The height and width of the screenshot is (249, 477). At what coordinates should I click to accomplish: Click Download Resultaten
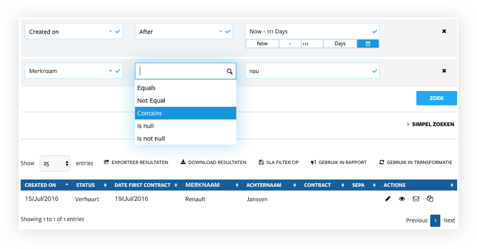click(x=213, y=162)
